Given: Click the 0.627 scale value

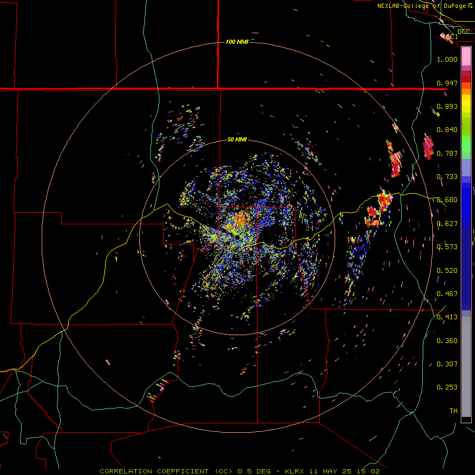Looking at the screenshot, I should tap(447, 224).
